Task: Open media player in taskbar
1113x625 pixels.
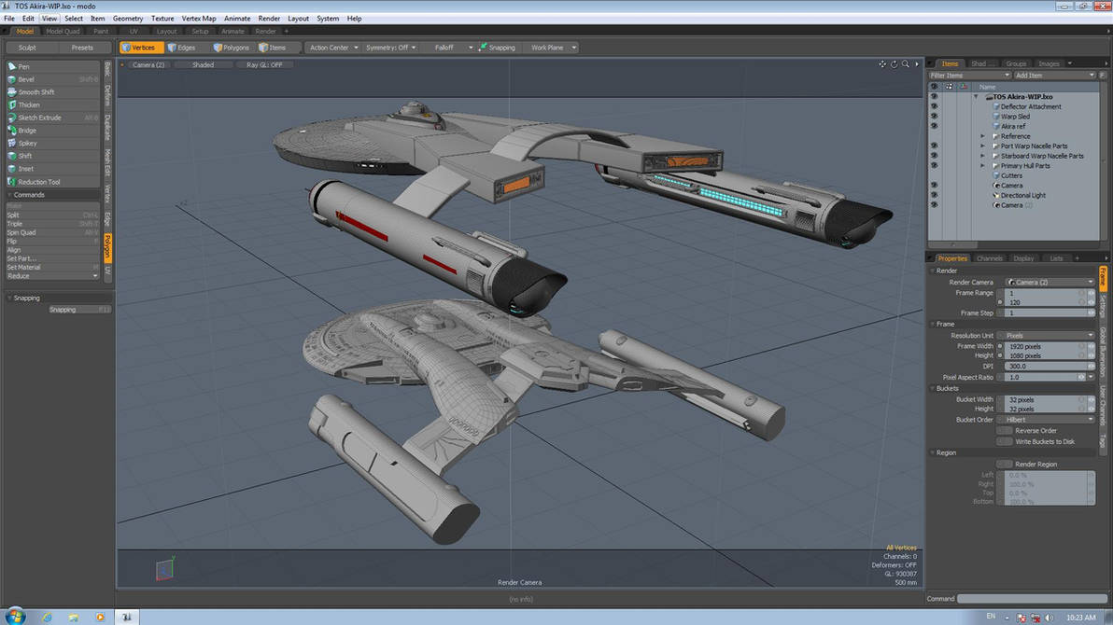Action: click(x=99, y=618)
